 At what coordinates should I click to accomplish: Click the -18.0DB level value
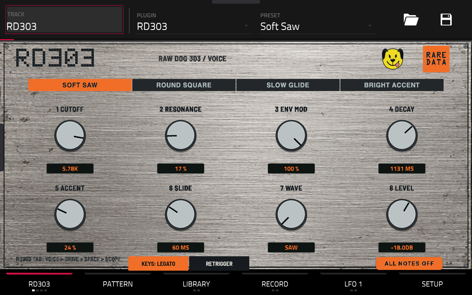[402, 247]
